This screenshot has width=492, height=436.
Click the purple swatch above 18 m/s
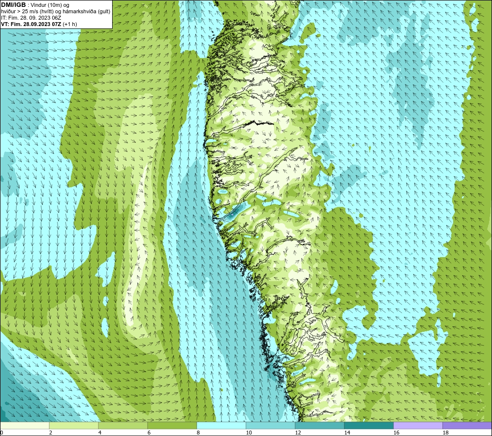(x=467, y=425)
